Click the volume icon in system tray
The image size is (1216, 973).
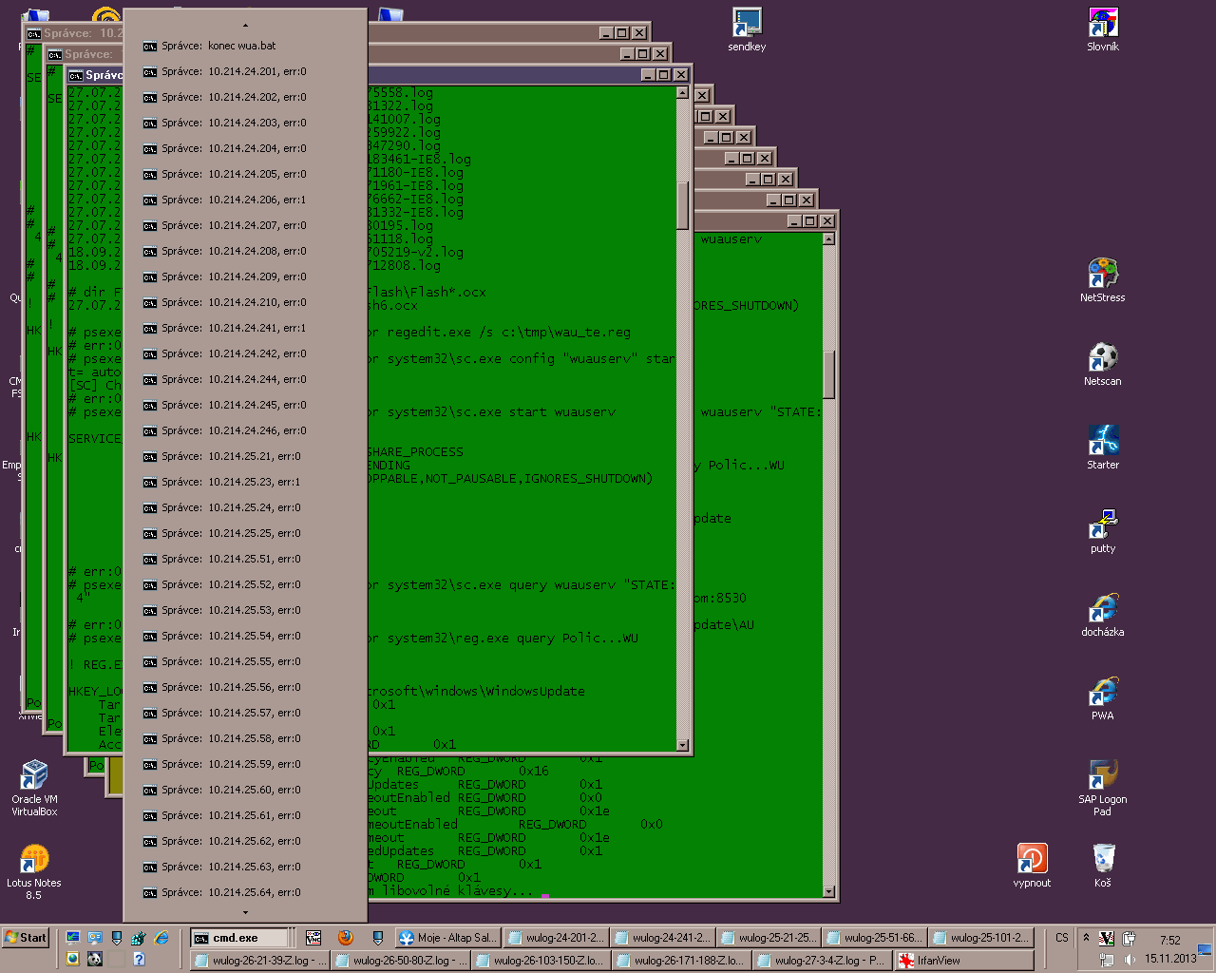(1129, 960)
